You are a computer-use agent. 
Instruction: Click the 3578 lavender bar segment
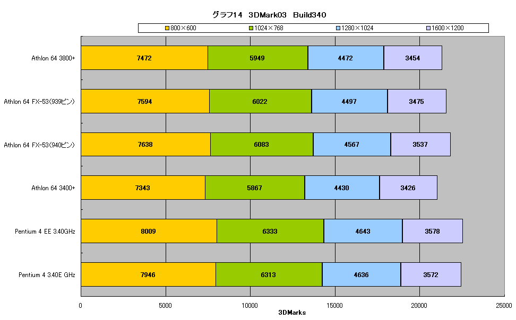click(433, 231)
